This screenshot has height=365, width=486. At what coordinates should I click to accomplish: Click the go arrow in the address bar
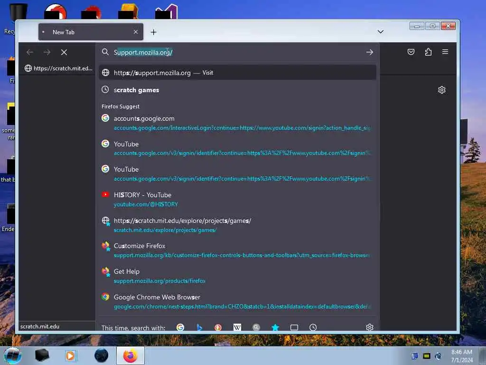(369, 52)
